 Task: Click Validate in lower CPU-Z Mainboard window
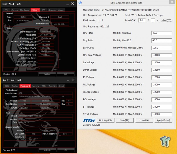pyautogui.click(x=47, y=150)
